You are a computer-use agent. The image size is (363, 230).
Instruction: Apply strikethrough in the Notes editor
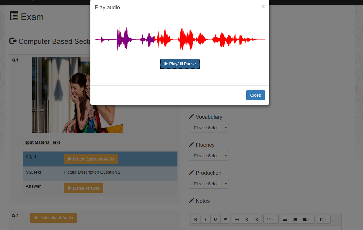(237, 220)
